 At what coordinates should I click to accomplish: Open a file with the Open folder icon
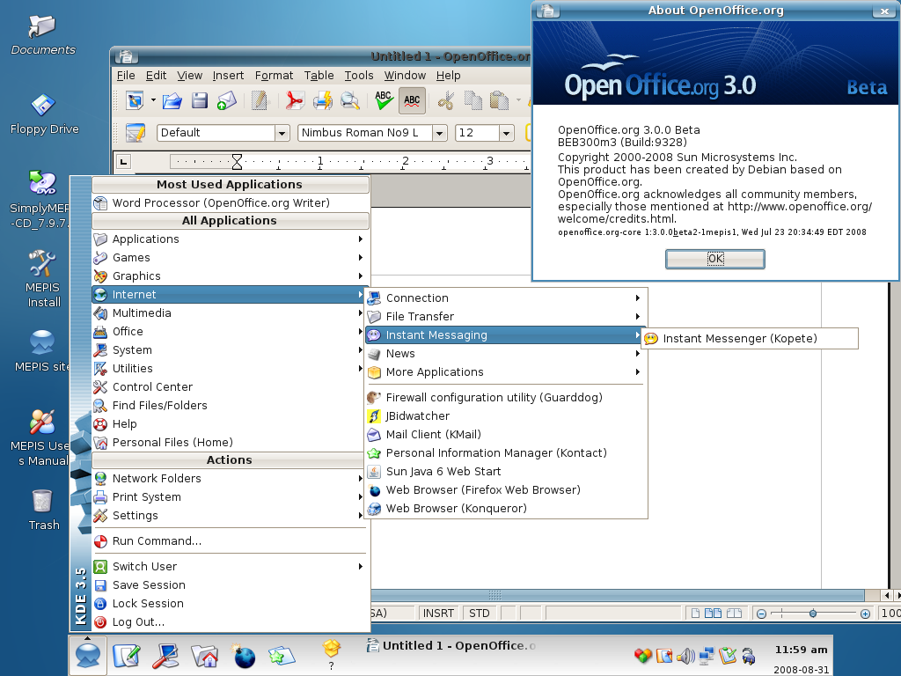172,100
